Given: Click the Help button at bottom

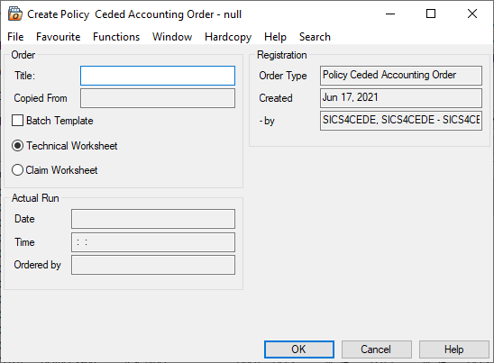Looking at the screenshot, I should 454,349.
